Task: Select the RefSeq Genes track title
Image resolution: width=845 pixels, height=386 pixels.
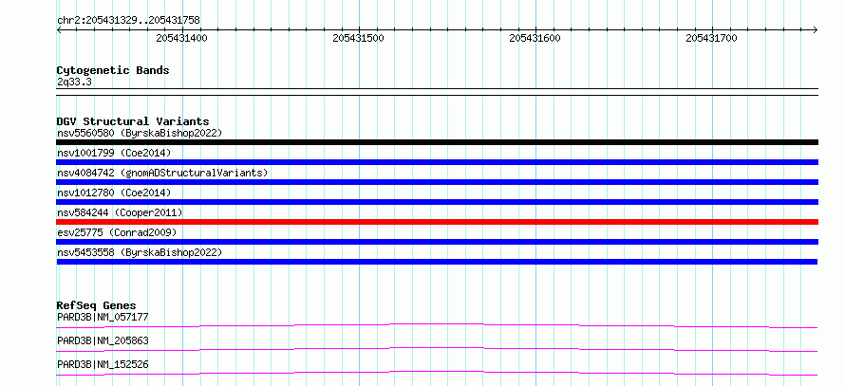Action: coord(97,305)
